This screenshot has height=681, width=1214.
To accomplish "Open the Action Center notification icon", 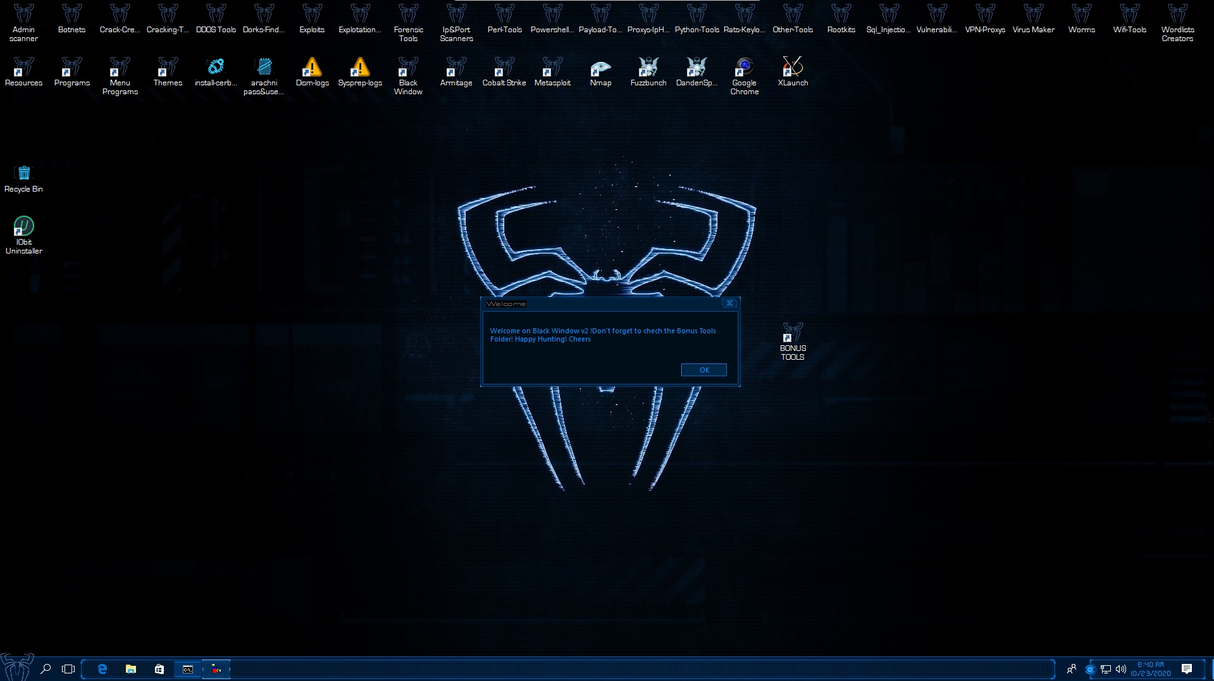I will (x=1187, y=669).
